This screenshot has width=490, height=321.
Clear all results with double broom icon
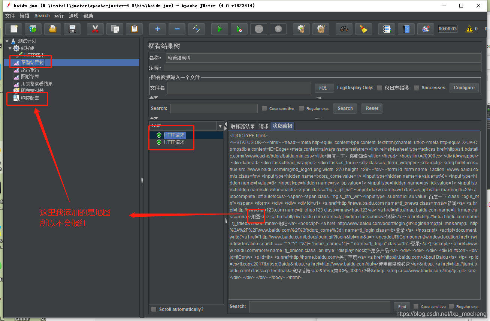321,29
